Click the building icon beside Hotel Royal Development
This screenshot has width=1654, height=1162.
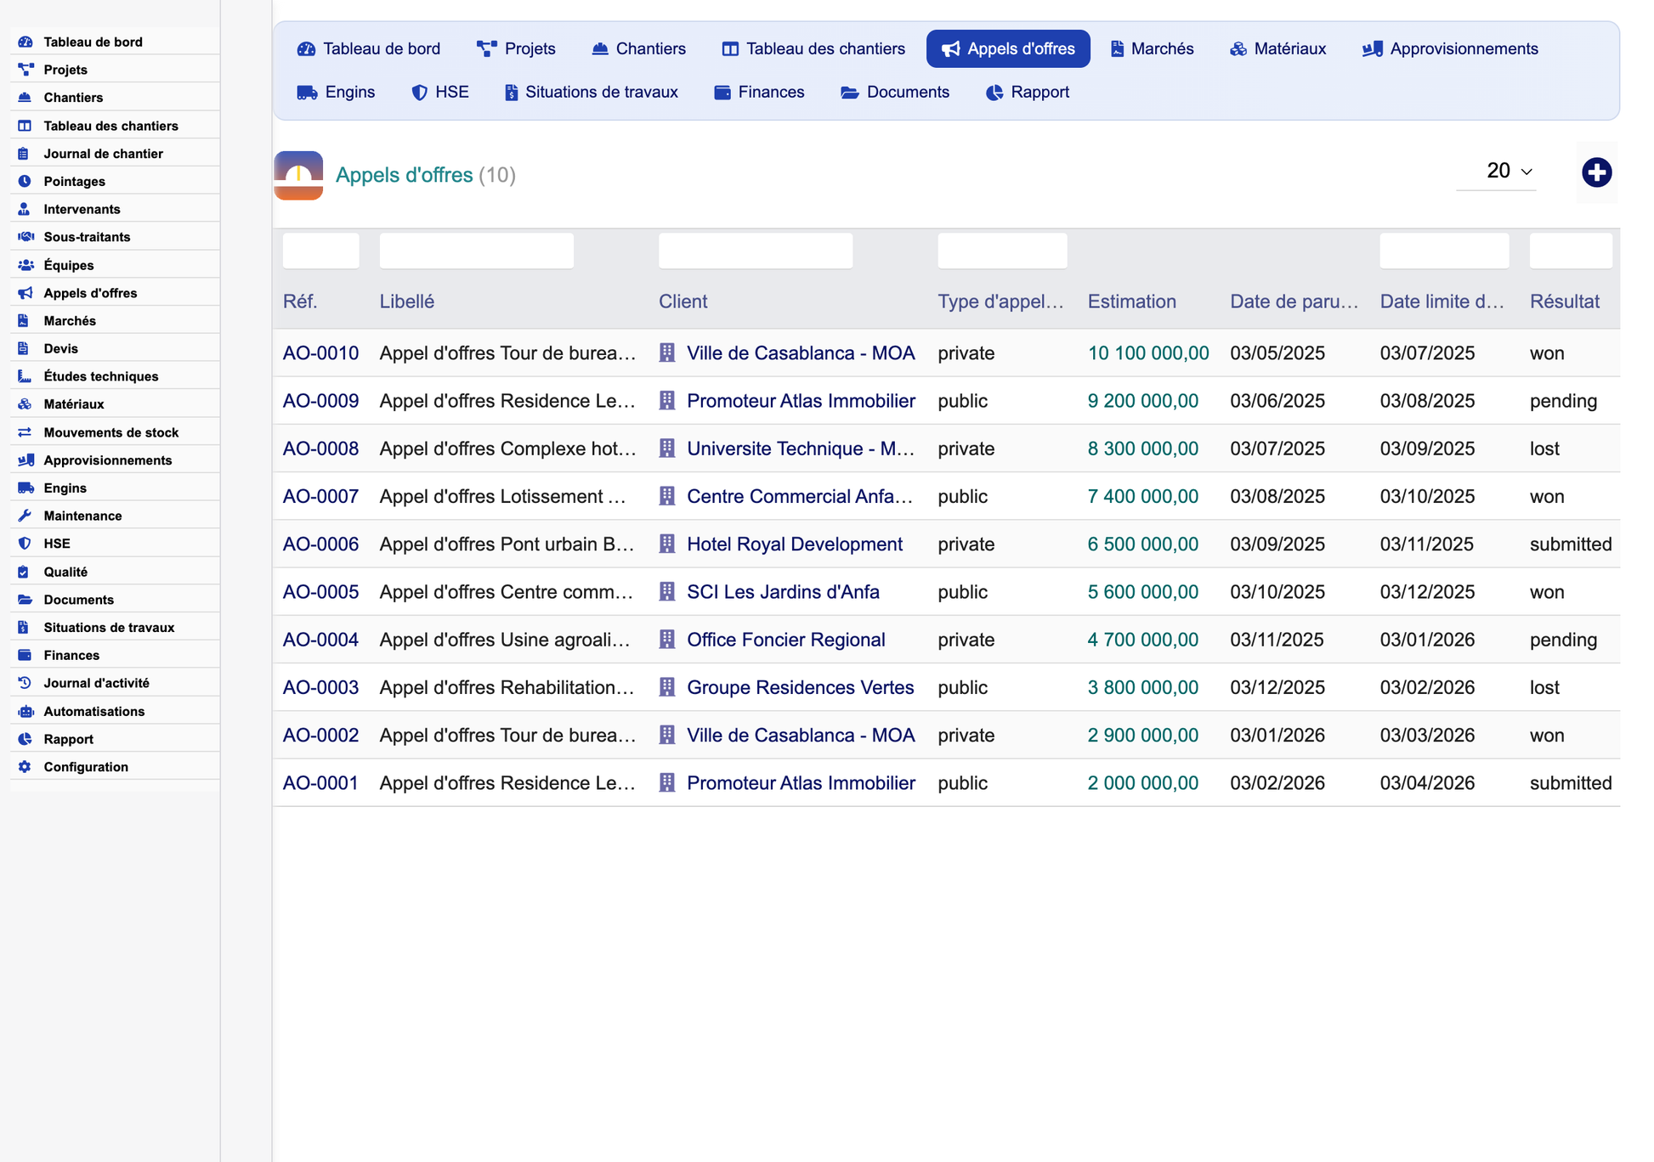[x=667, y=544]
